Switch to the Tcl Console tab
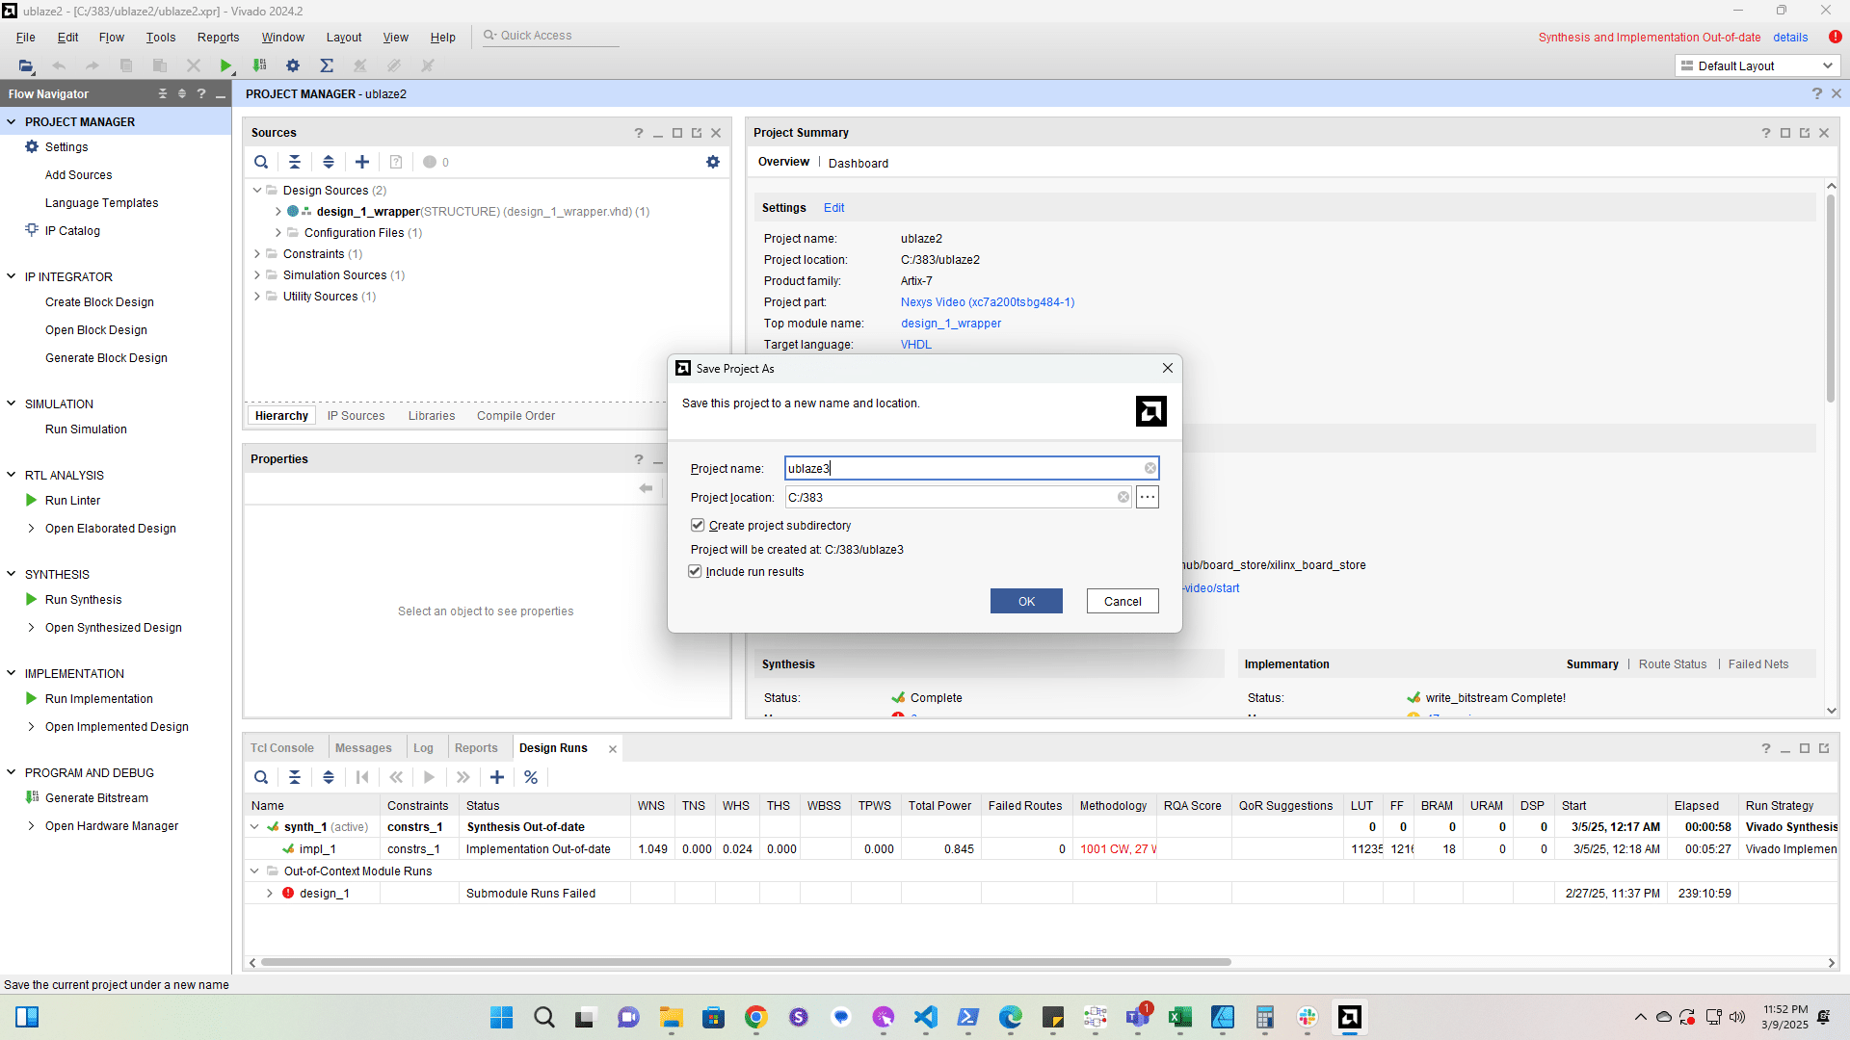This screenshot has width=1850, height=1040. 281,748
